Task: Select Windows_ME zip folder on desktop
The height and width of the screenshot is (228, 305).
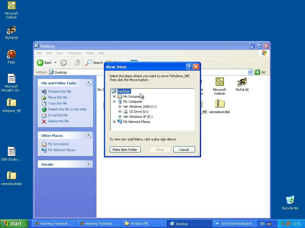Action: point(11,105)
